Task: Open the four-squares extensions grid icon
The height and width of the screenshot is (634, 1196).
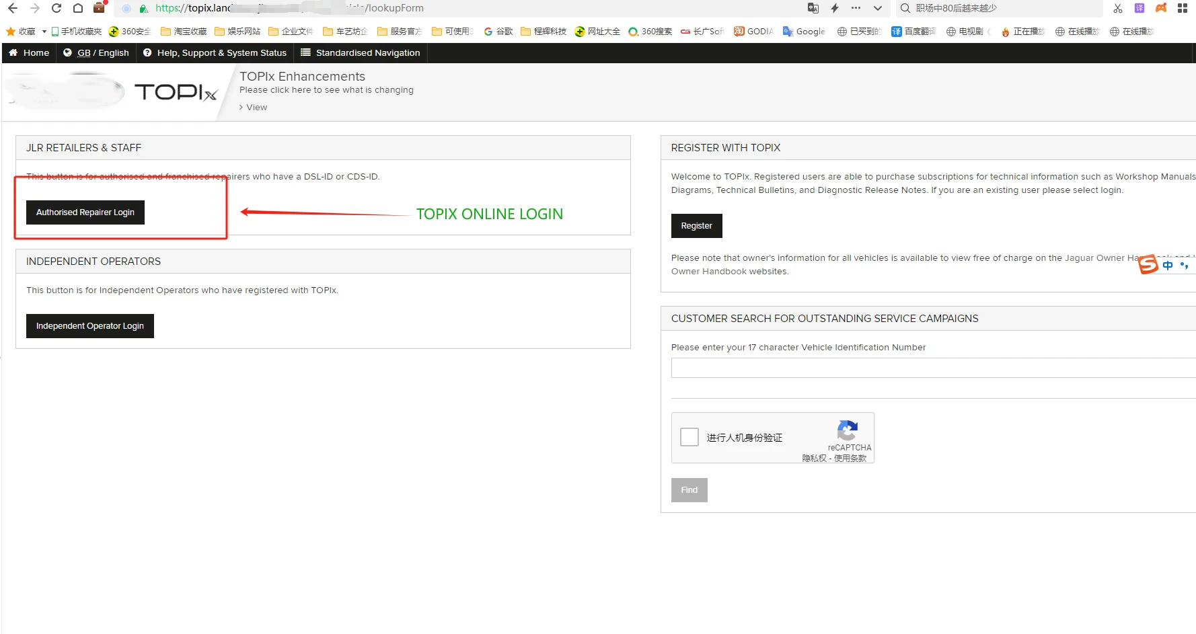Action: pyautogui.click(x=1183, y=8)
